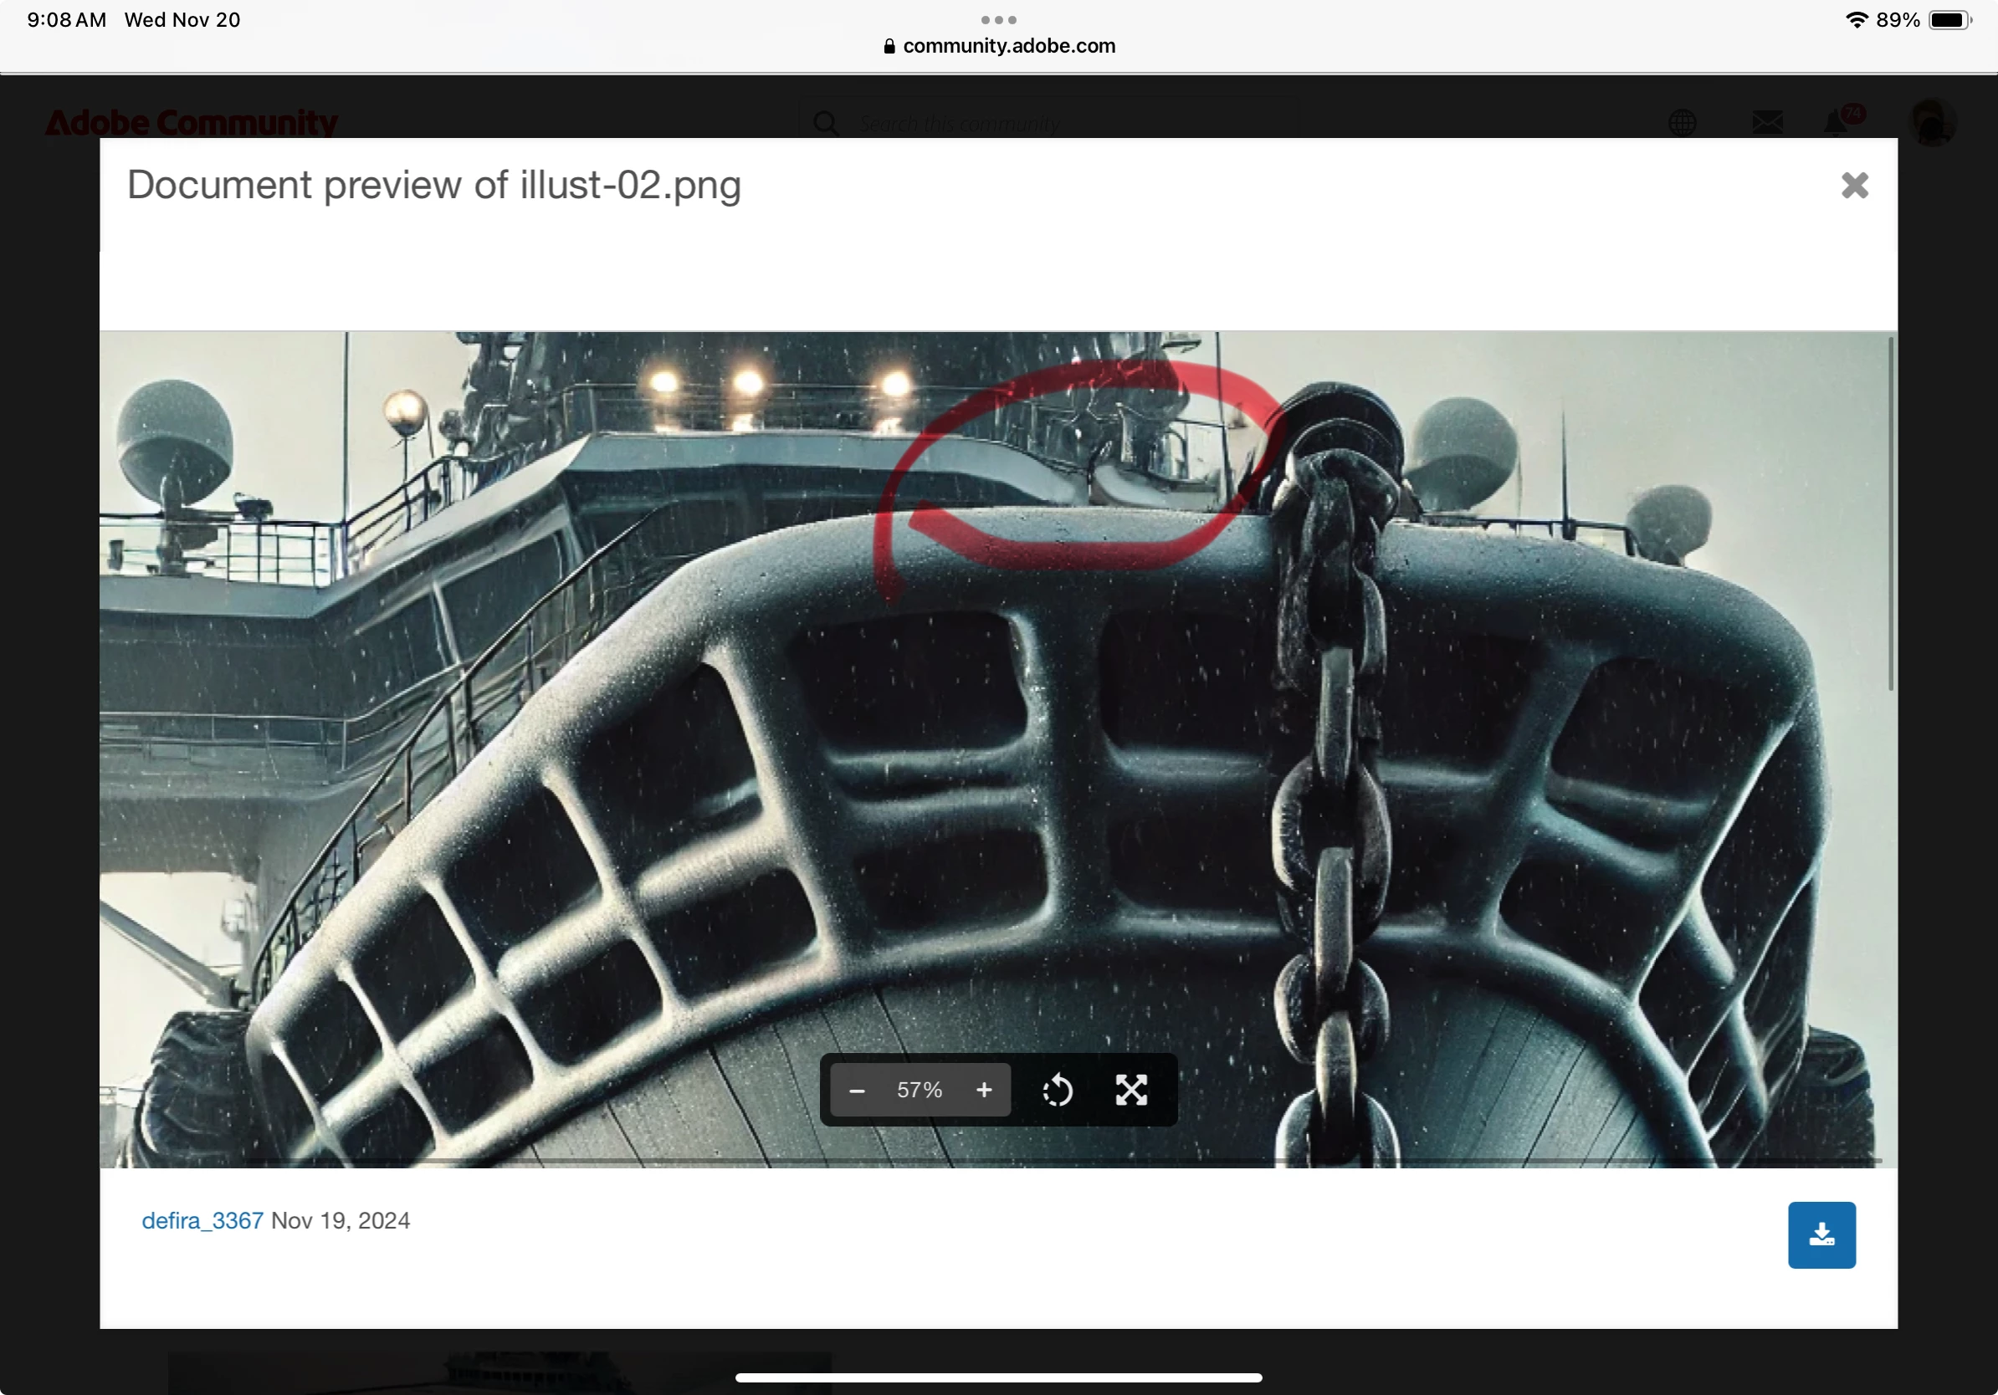This screenshot has width=1998, height=1395.
Task: Zoom out with the minus button
Action: tap(856, 1090)
